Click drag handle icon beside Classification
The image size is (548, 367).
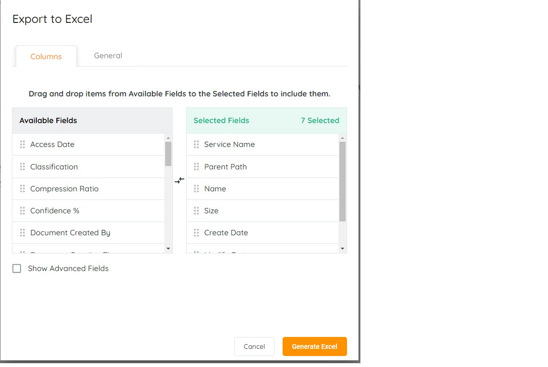(22, 167)
